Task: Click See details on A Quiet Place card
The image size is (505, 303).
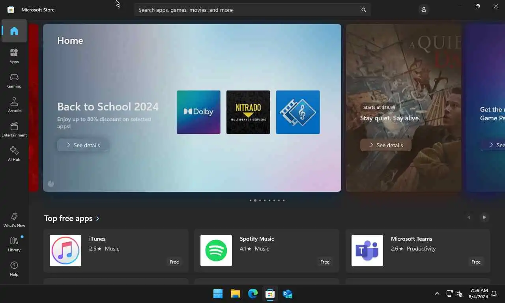Action: (x=386, y=145)
